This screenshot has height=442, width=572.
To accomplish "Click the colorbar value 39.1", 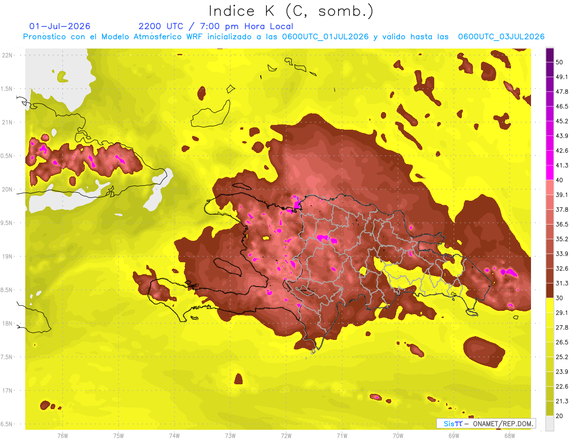I will tap(562, 195).
